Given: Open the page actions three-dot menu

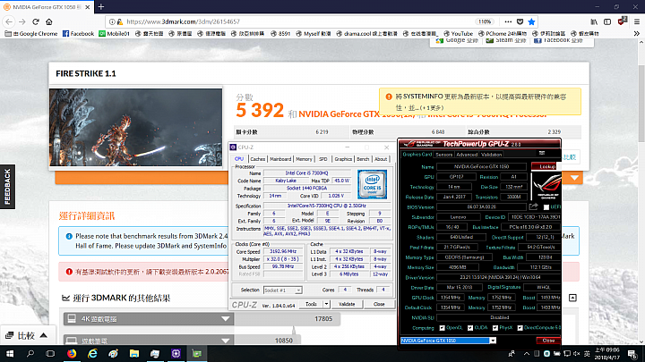Looking at the screenshot, I should point(509,21).
